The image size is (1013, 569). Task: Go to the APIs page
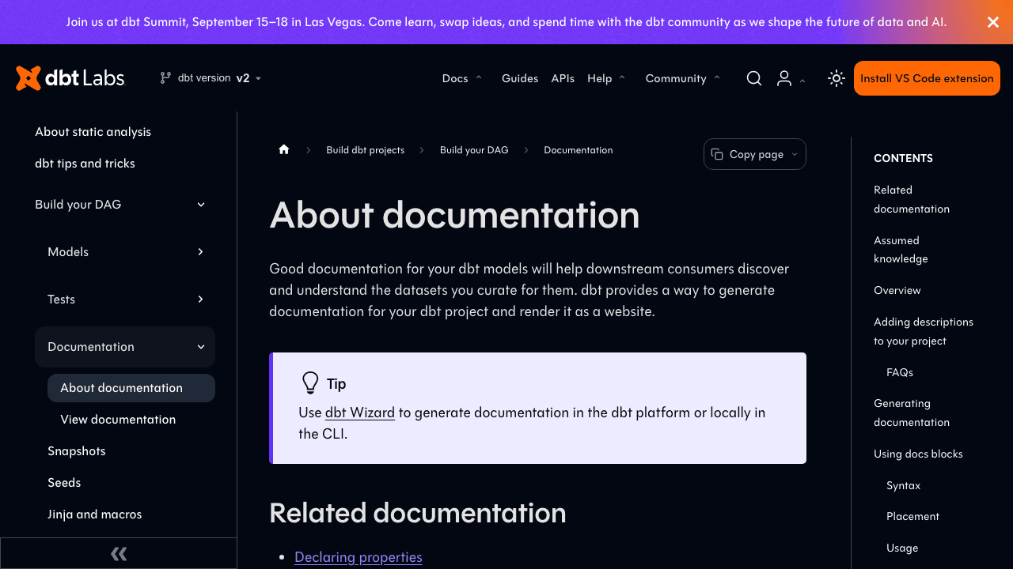(x=563, y=78)
